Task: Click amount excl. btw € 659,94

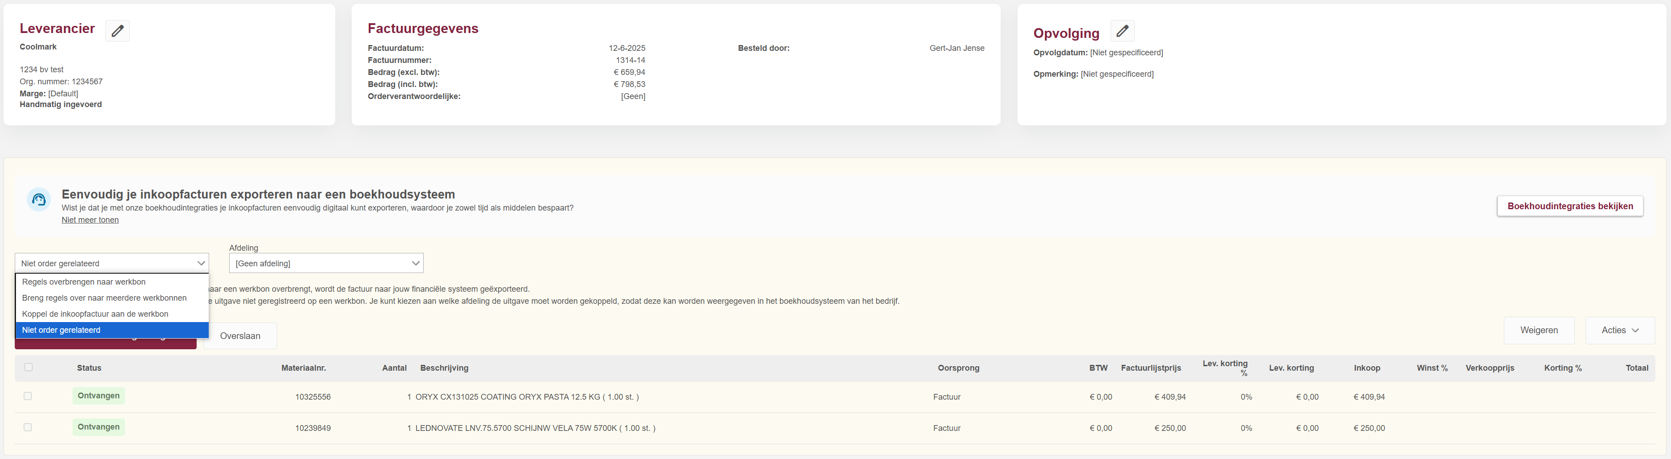Action: pos(629,72)
